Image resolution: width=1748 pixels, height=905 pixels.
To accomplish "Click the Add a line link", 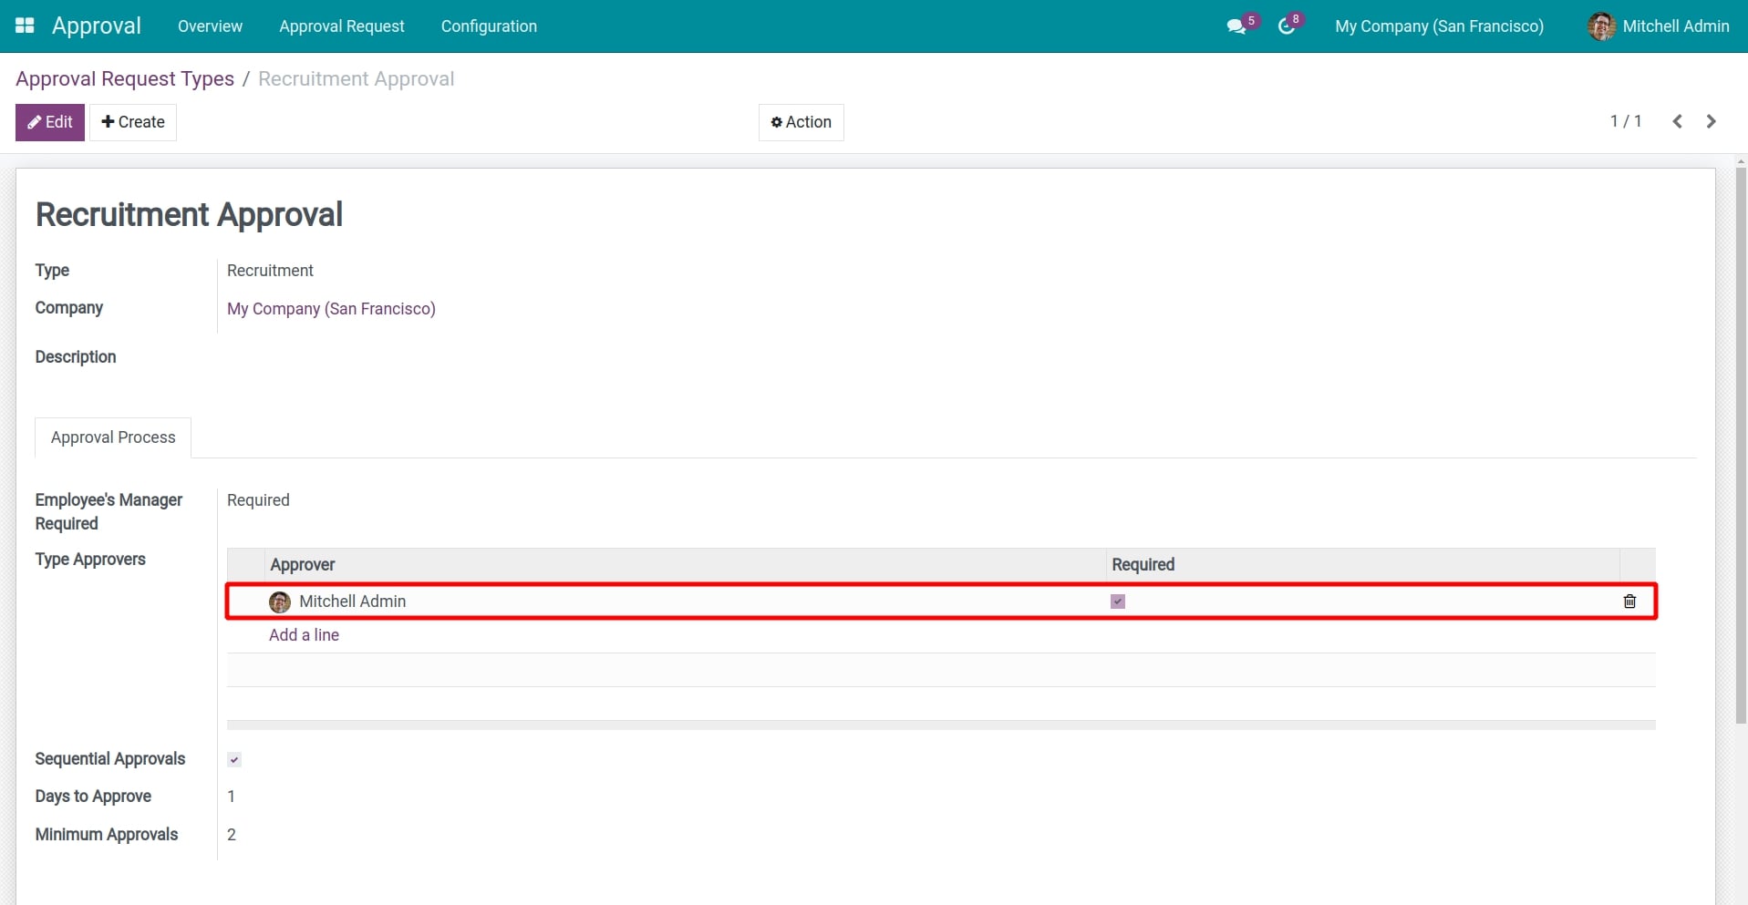I will click(304, 635).
